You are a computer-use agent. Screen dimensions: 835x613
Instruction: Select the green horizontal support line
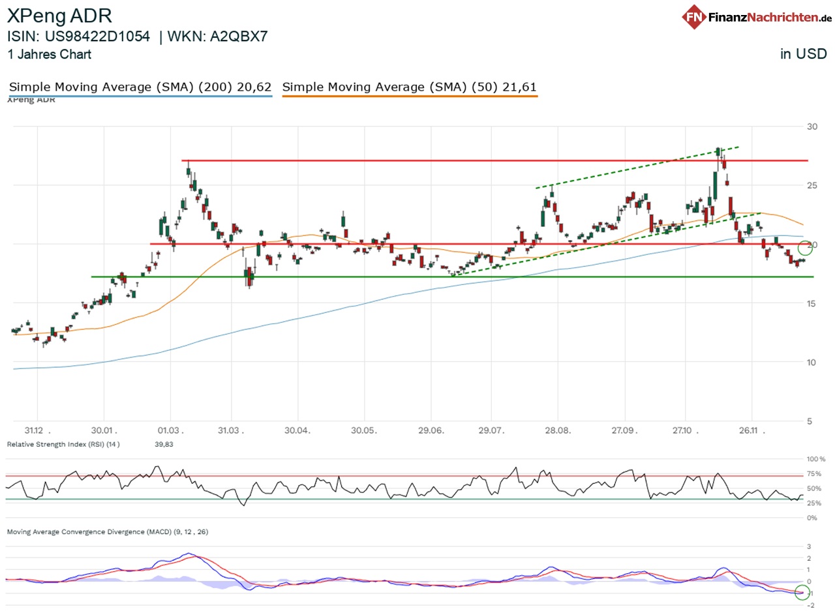pos(326,277)
